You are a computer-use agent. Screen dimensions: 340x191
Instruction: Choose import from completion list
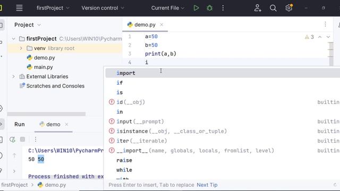pyautogui.click(x=223, y=73)
